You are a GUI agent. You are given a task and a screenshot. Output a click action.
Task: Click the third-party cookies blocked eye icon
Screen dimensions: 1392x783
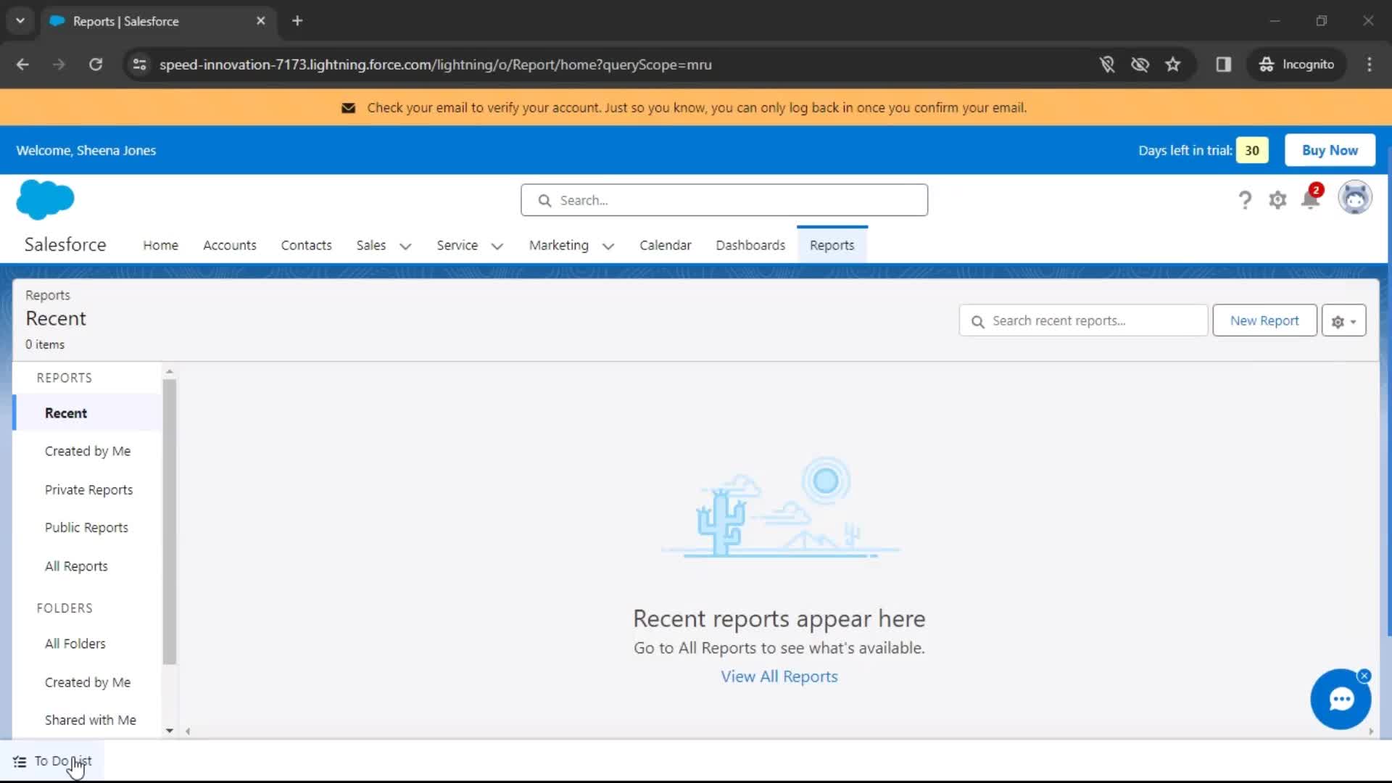[1140, 65]
